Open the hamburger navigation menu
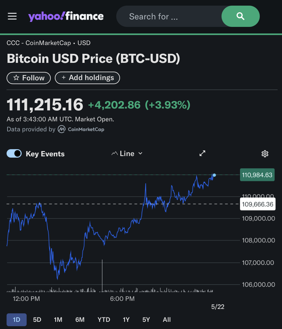Screen dimensions: 282x329 click(x=12, y=16)
